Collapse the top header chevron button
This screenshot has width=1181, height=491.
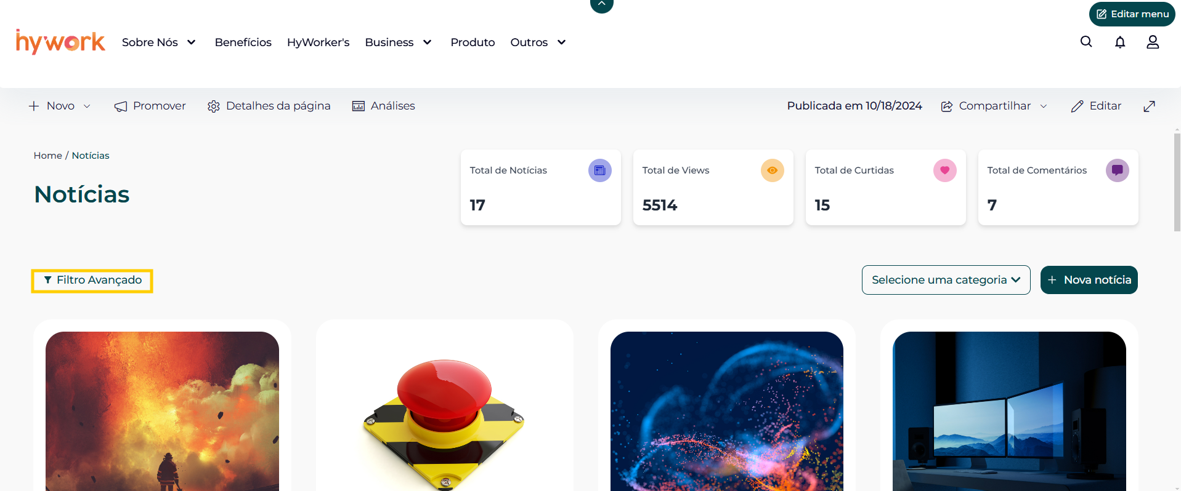[x=602, y=4]
